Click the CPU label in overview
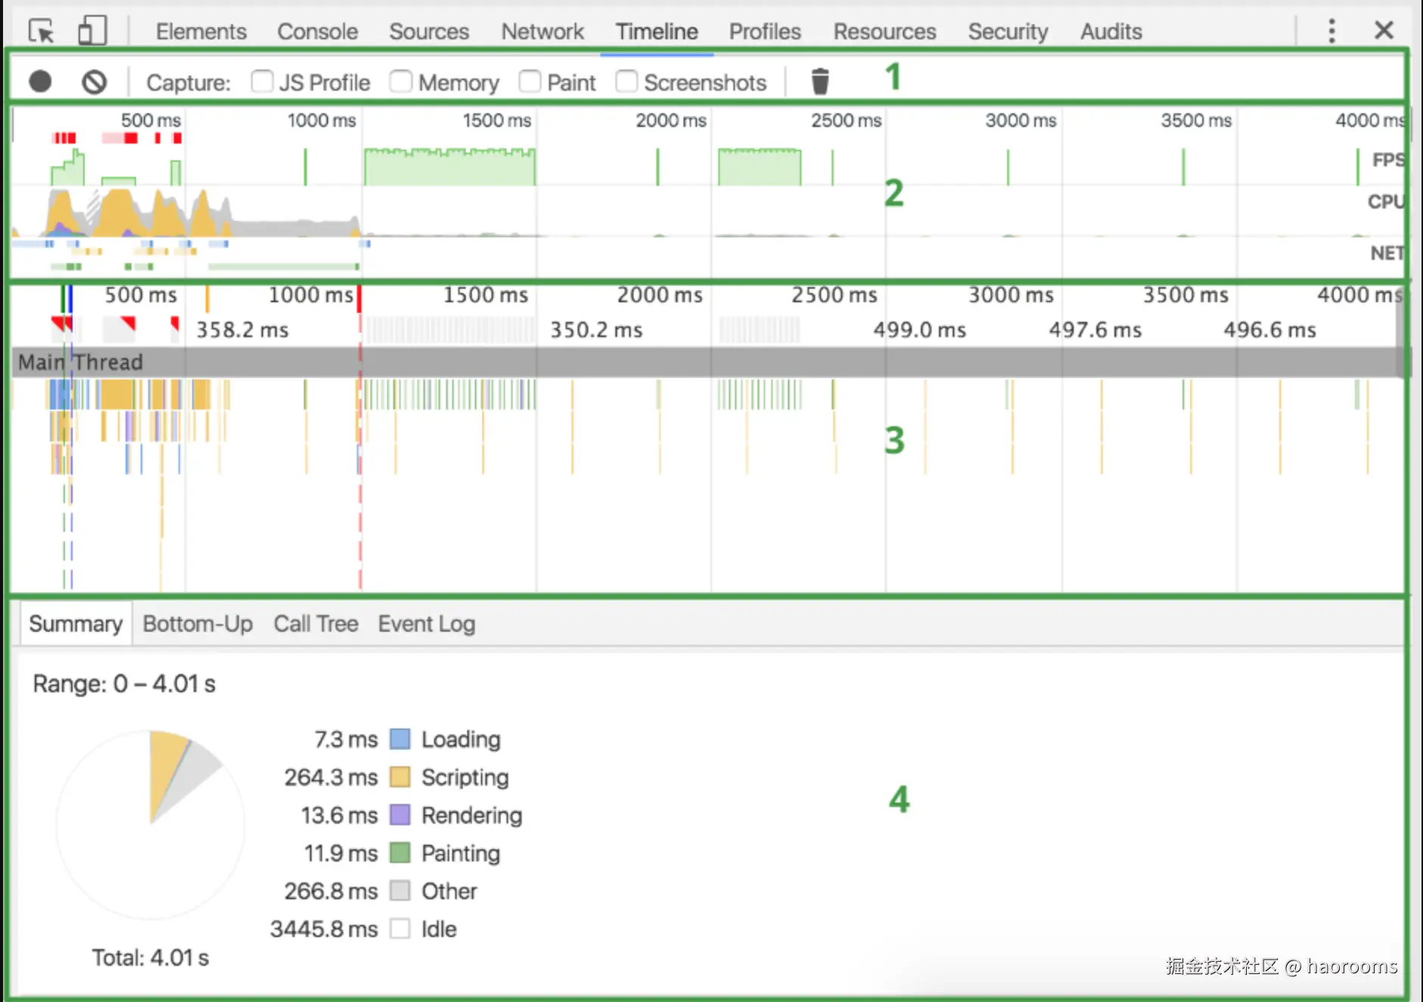1423x1002 pixels. (x=1386, y=202)
